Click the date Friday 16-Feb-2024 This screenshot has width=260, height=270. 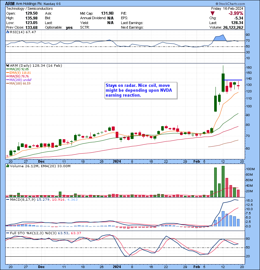(x=227, y=8)
